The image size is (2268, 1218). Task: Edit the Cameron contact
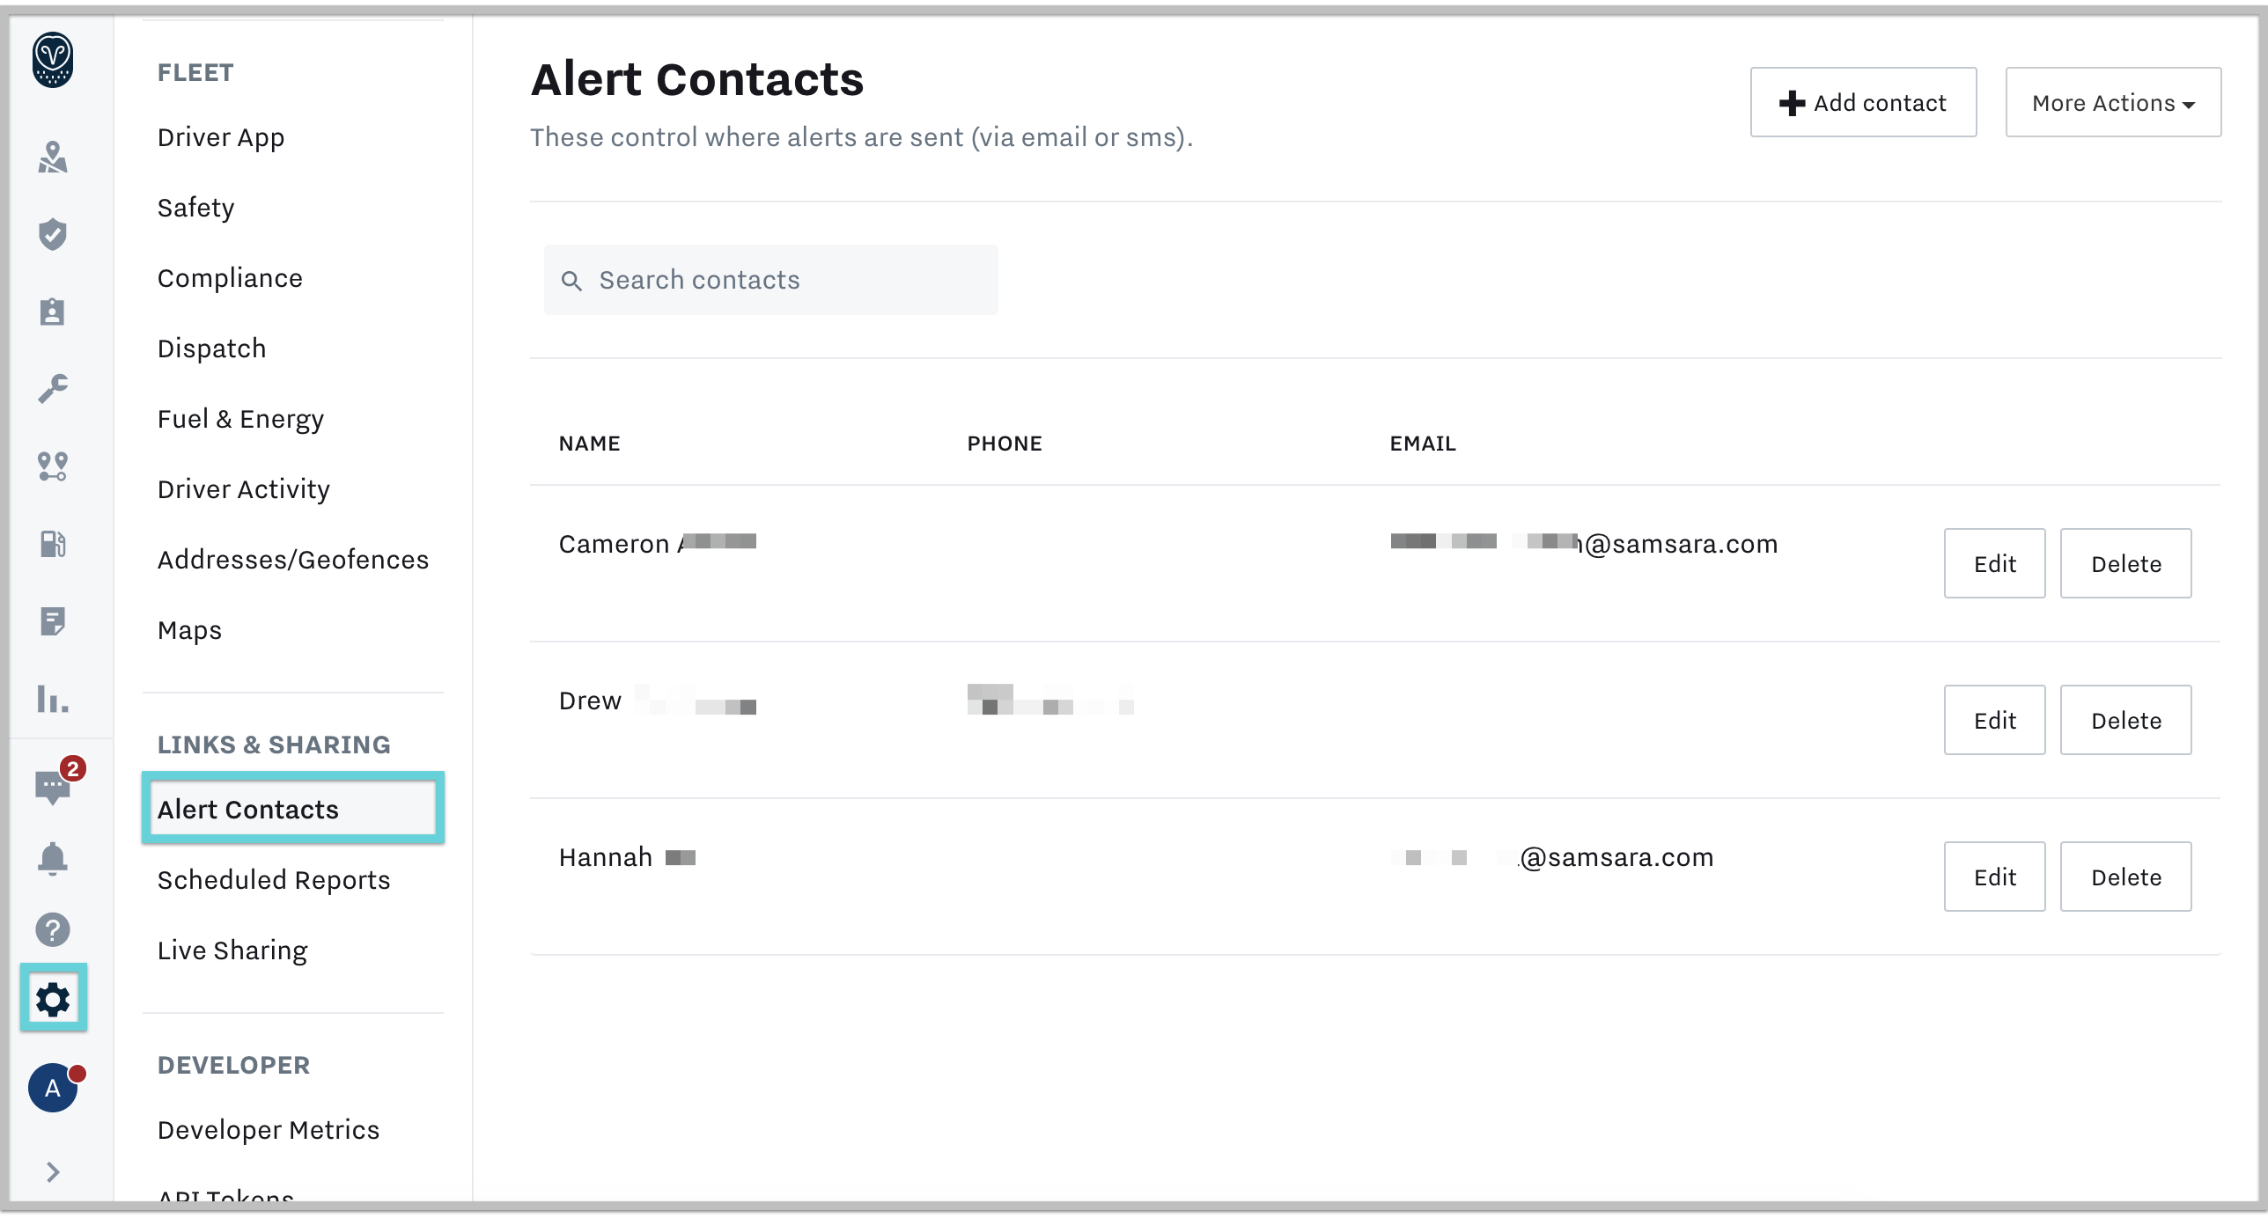click(x=1994, y=563)
